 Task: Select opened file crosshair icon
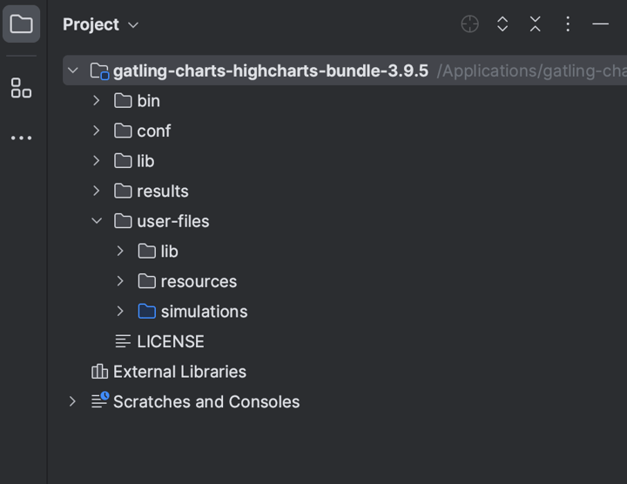pos(470,24)
